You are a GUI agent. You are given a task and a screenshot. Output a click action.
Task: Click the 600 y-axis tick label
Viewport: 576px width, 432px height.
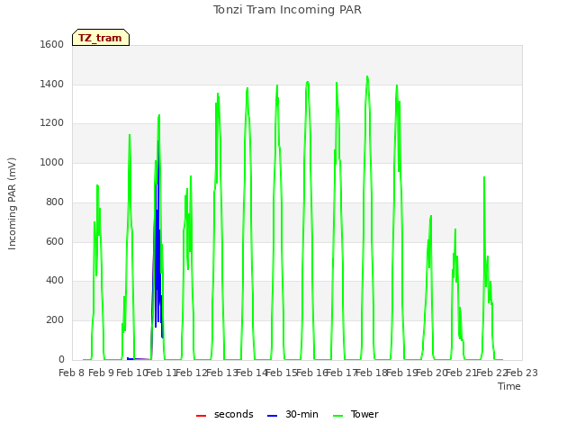coord(55,241)
